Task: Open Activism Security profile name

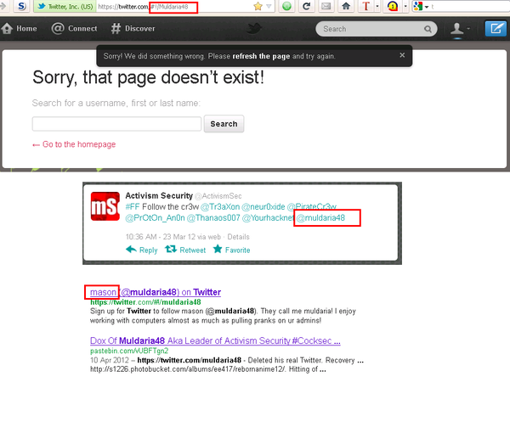Action: tap(159, 196)
